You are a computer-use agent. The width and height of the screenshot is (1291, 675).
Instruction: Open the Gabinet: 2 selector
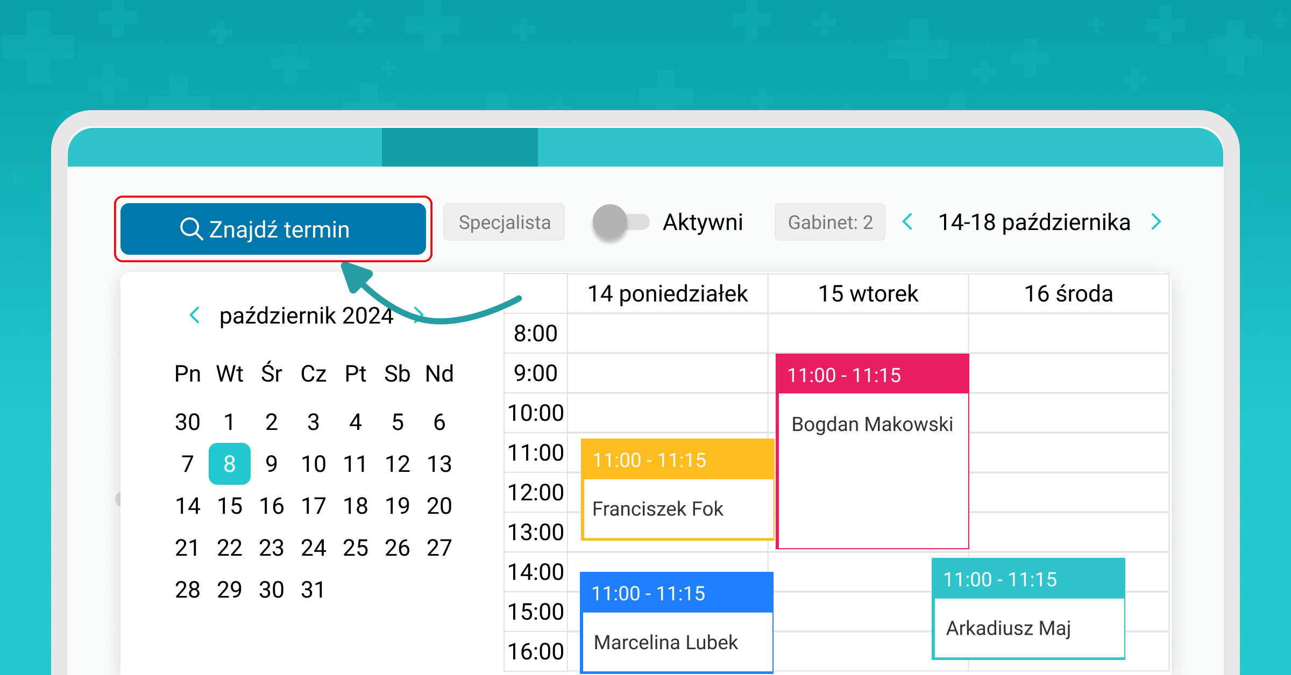(830, 222)
